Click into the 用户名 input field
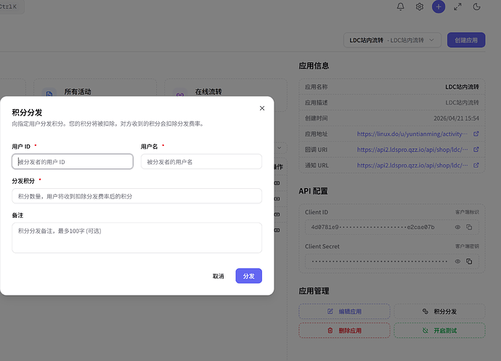501x361 pixels. pyautogui.click(x=201, y=161)
